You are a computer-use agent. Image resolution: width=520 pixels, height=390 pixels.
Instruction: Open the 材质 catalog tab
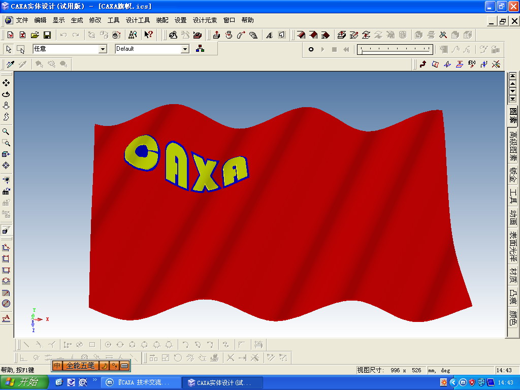(513, 275)
